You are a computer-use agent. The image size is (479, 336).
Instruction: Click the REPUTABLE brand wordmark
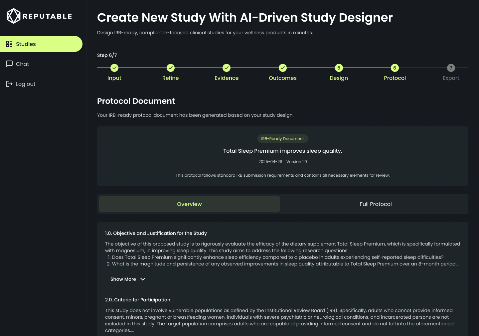point(47,16)
